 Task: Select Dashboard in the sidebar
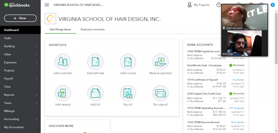20,30
